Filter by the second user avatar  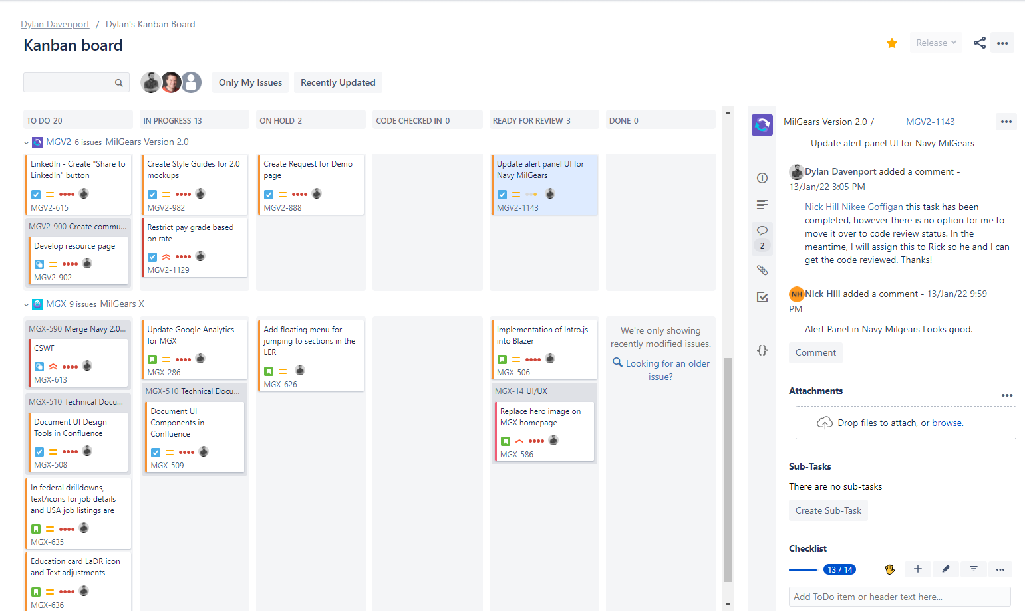(x=172, y=82)
